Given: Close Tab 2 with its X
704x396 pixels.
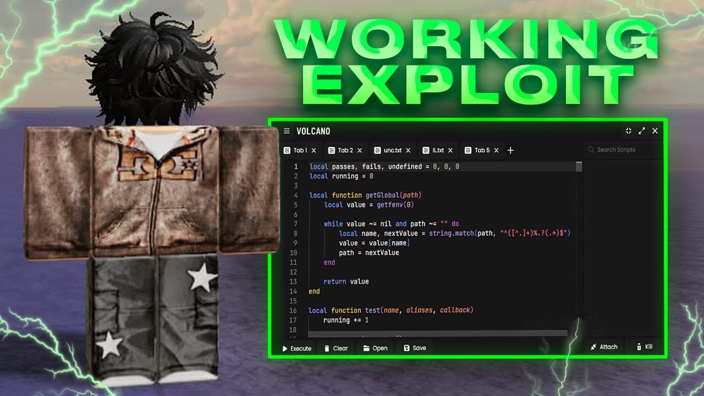Looking at the screenshot, I should [360, 150].
